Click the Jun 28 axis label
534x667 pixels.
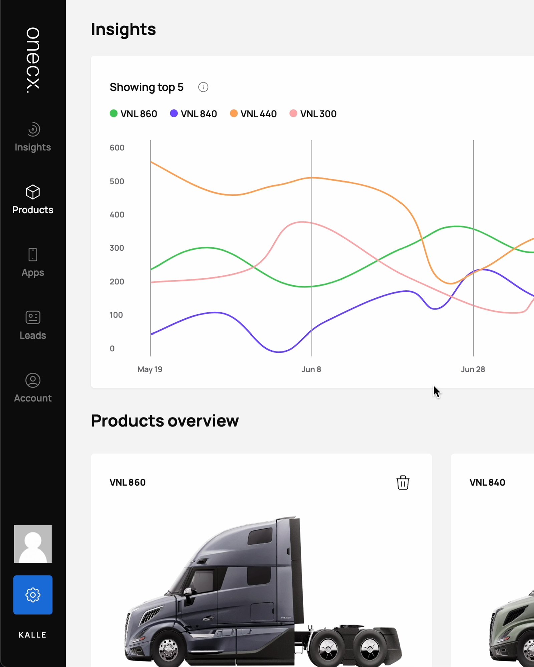coord(473,369)
